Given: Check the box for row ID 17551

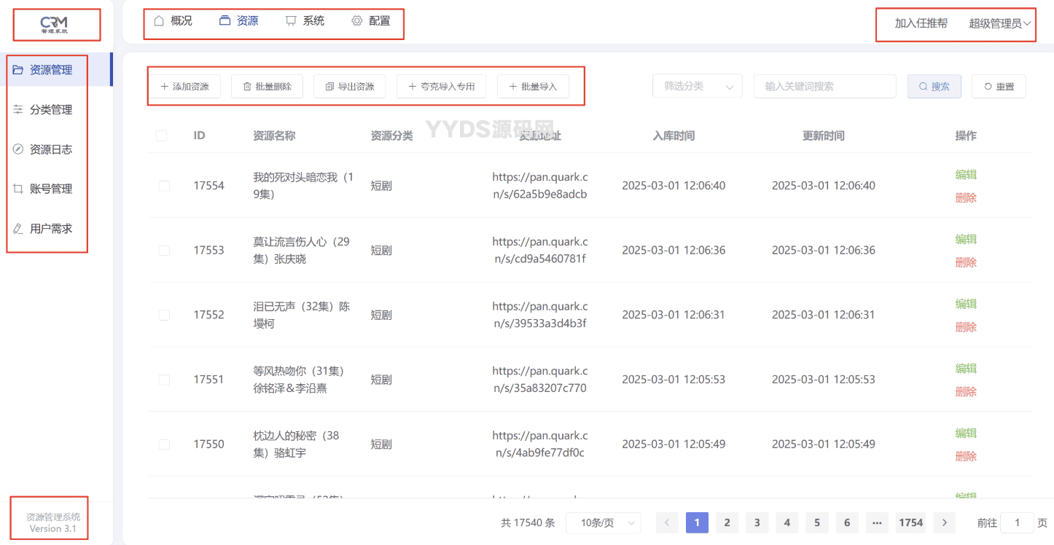Looking at the screenshot, I should (164, 380).
